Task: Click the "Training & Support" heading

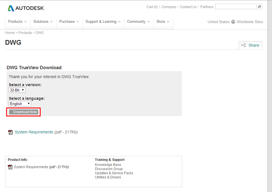Action: [x=109, y=160]
